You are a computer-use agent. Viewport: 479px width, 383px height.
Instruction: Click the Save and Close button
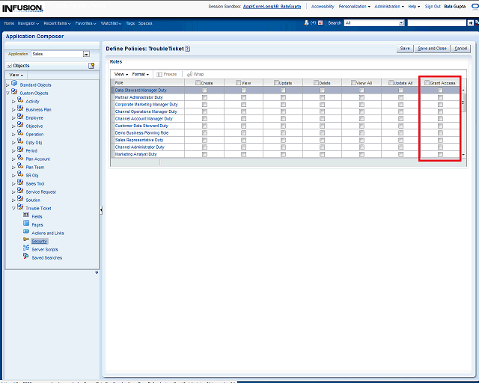pyautogui.click(x=432, y=48)
